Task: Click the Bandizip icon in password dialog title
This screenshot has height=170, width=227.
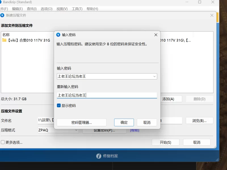Action: (x=58, y=35)
